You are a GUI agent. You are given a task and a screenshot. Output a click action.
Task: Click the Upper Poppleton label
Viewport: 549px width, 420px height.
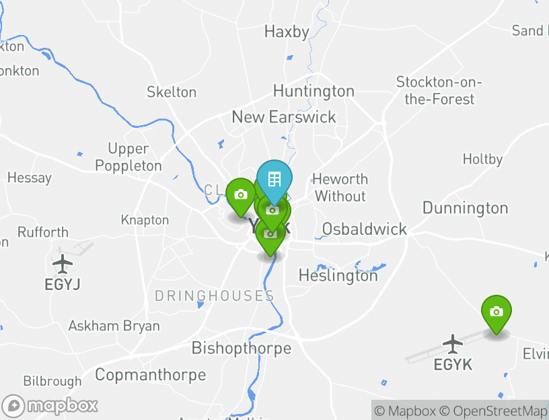[x=129, y=157]
